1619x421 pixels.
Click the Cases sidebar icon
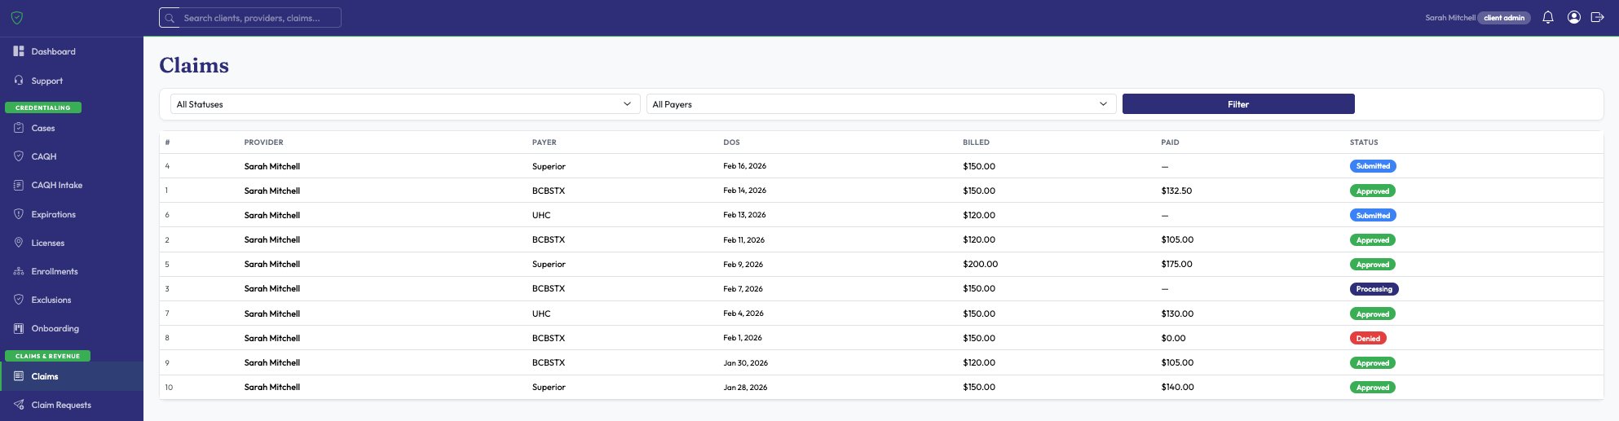point(19,128)
